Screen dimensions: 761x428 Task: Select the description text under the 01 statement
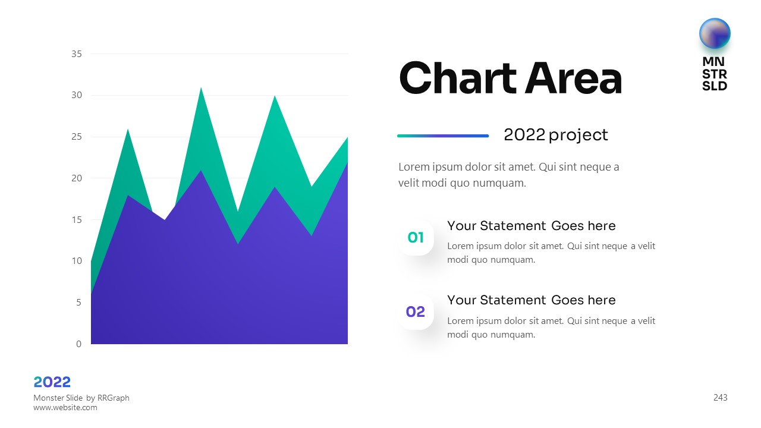coord(551,253)
